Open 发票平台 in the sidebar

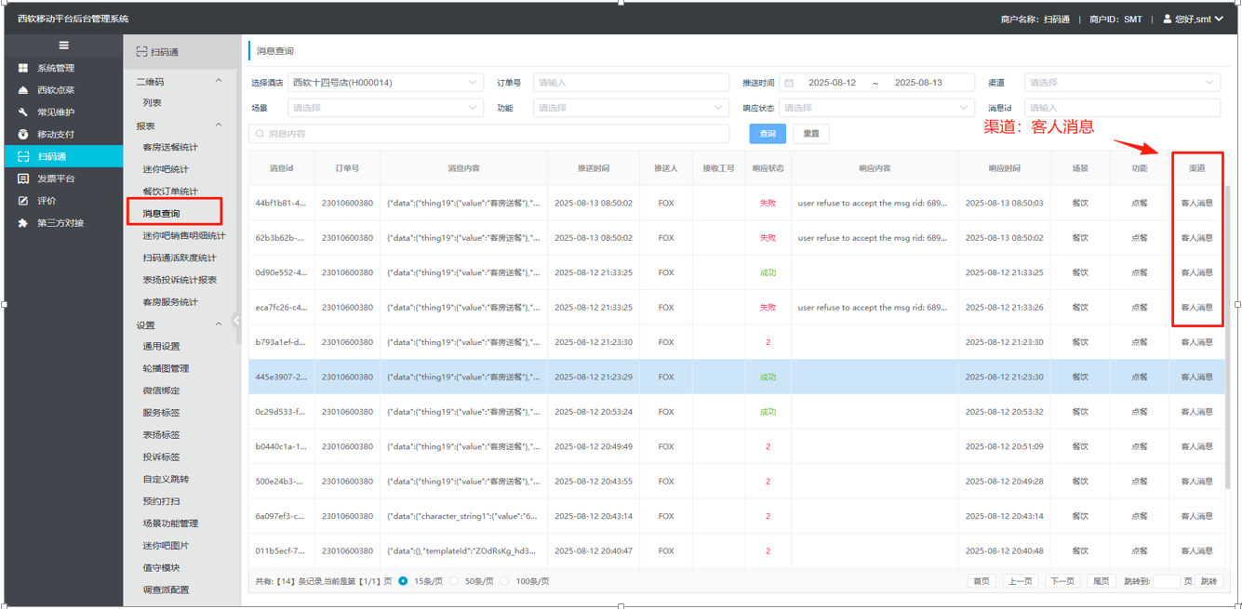tap(56, 179)
